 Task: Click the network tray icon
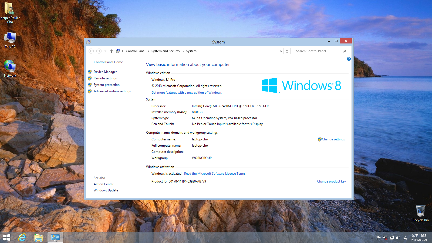point(392,238)
